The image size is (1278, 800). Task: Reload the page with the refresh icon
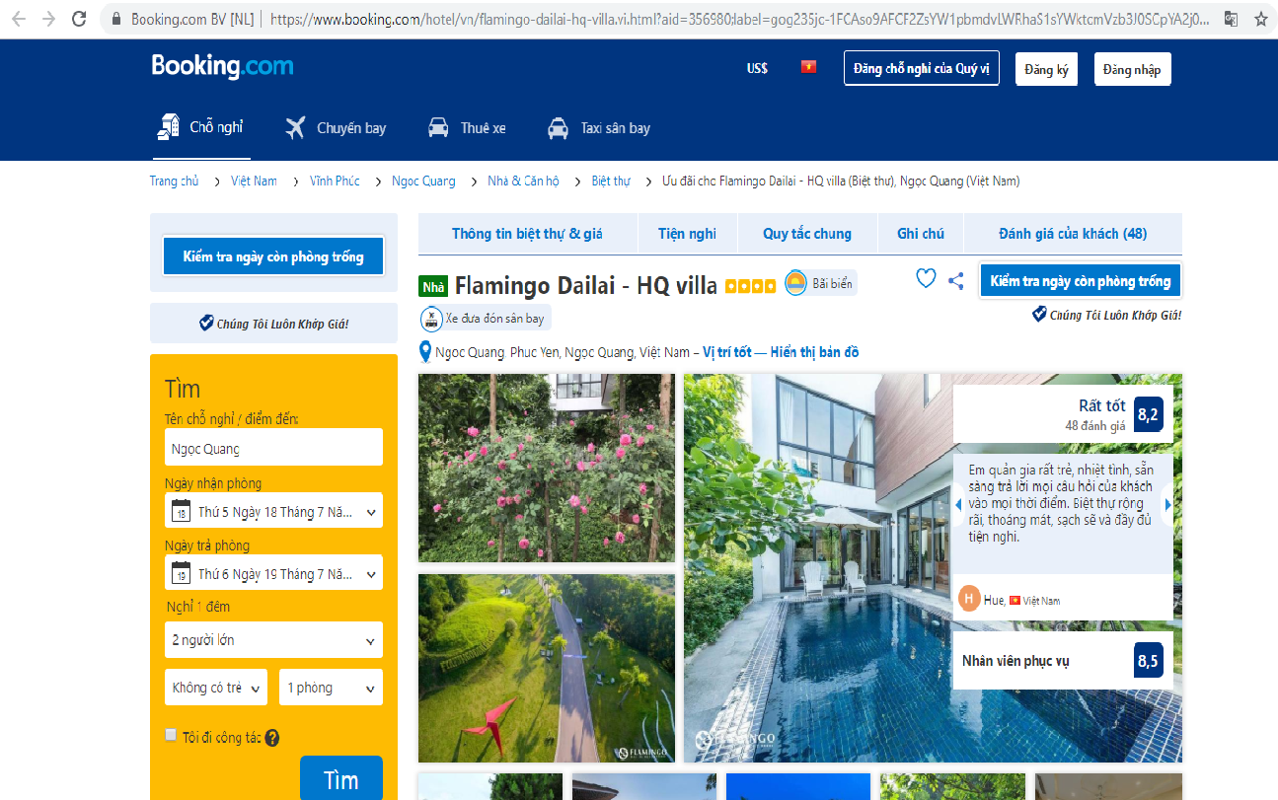pos(80,19)
